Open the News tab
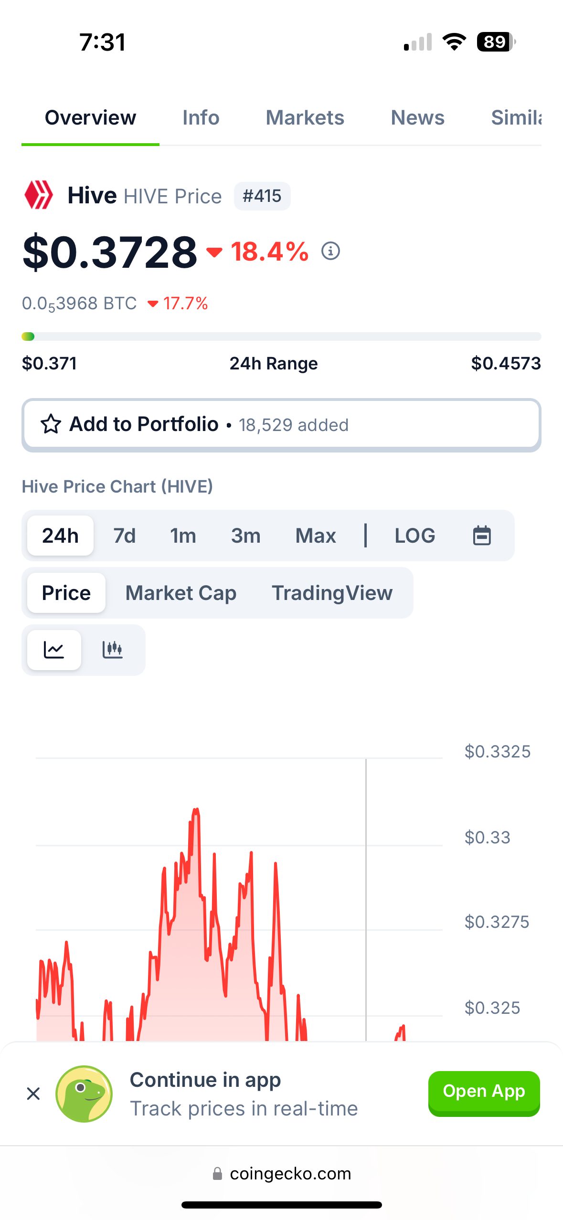The image size is (563, 1220). point(417,117)
